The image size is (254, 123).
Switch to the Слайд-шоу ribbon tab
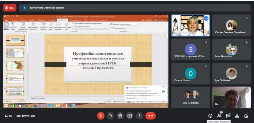coord(62,20)
